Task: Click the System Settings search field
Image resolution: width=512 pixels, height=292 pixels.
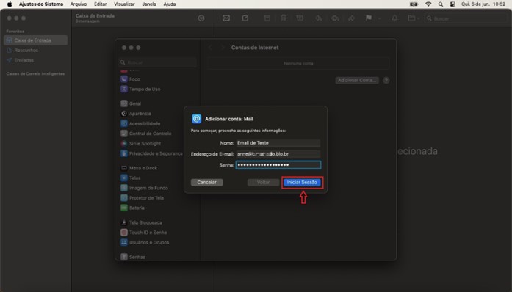Action: pyautogui.click(x=158, y=62)
